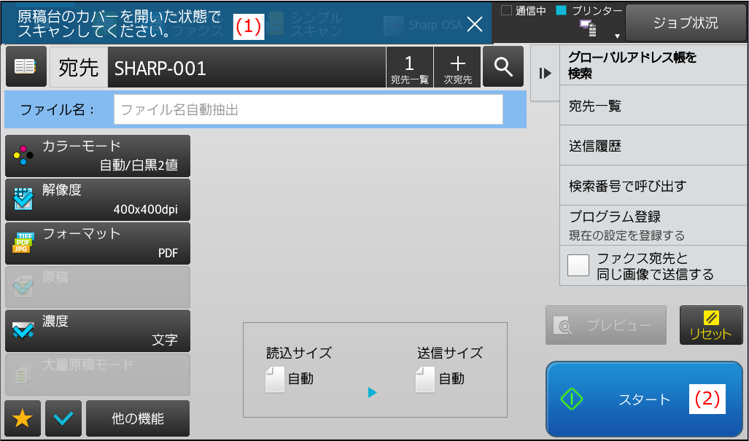
Task: Add next destination with plus icon
Action: coord(457,67)
